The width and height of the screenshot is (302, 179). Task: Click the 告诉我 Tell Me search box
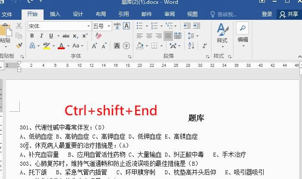224,14
